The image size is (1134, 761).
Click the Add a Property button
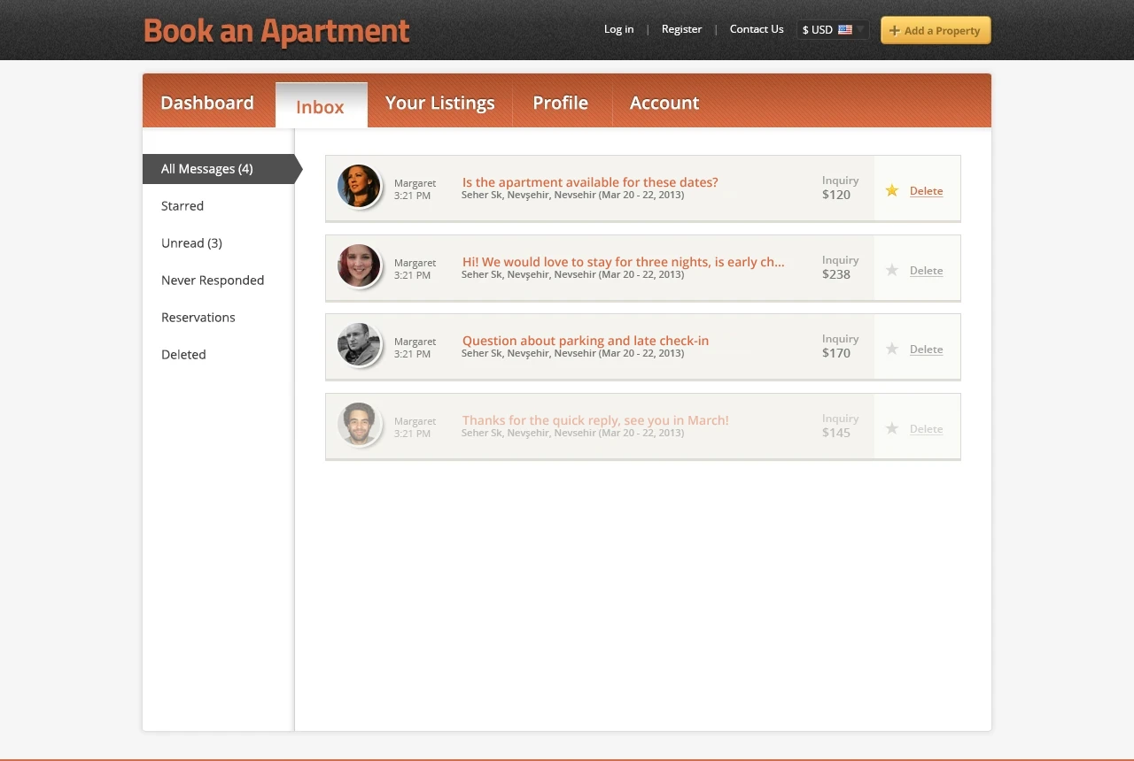[x=936, y=30]
